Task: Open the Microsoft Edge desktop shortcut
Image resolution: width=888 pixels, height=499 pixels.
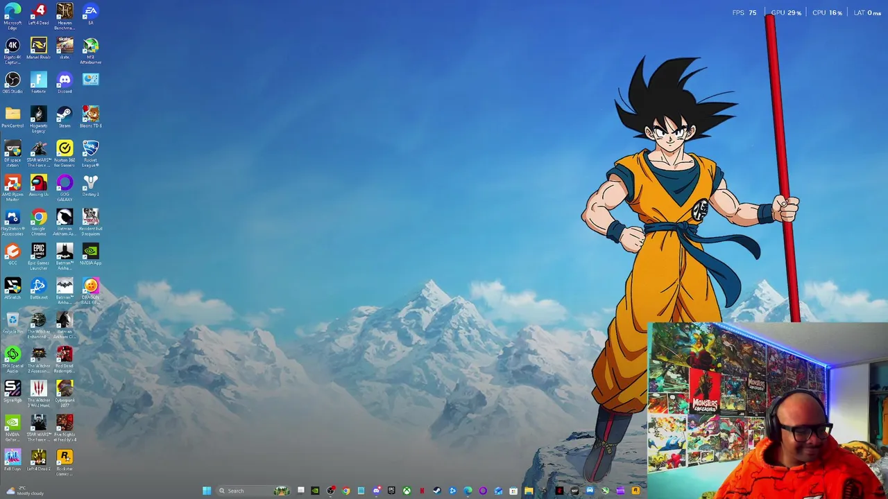Action: pos(12,15)
